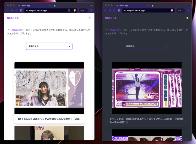Click title 【タップダンス】齋藤飛鳥が浅草キッド
This screenshot has height=144, width=196.
147,121
